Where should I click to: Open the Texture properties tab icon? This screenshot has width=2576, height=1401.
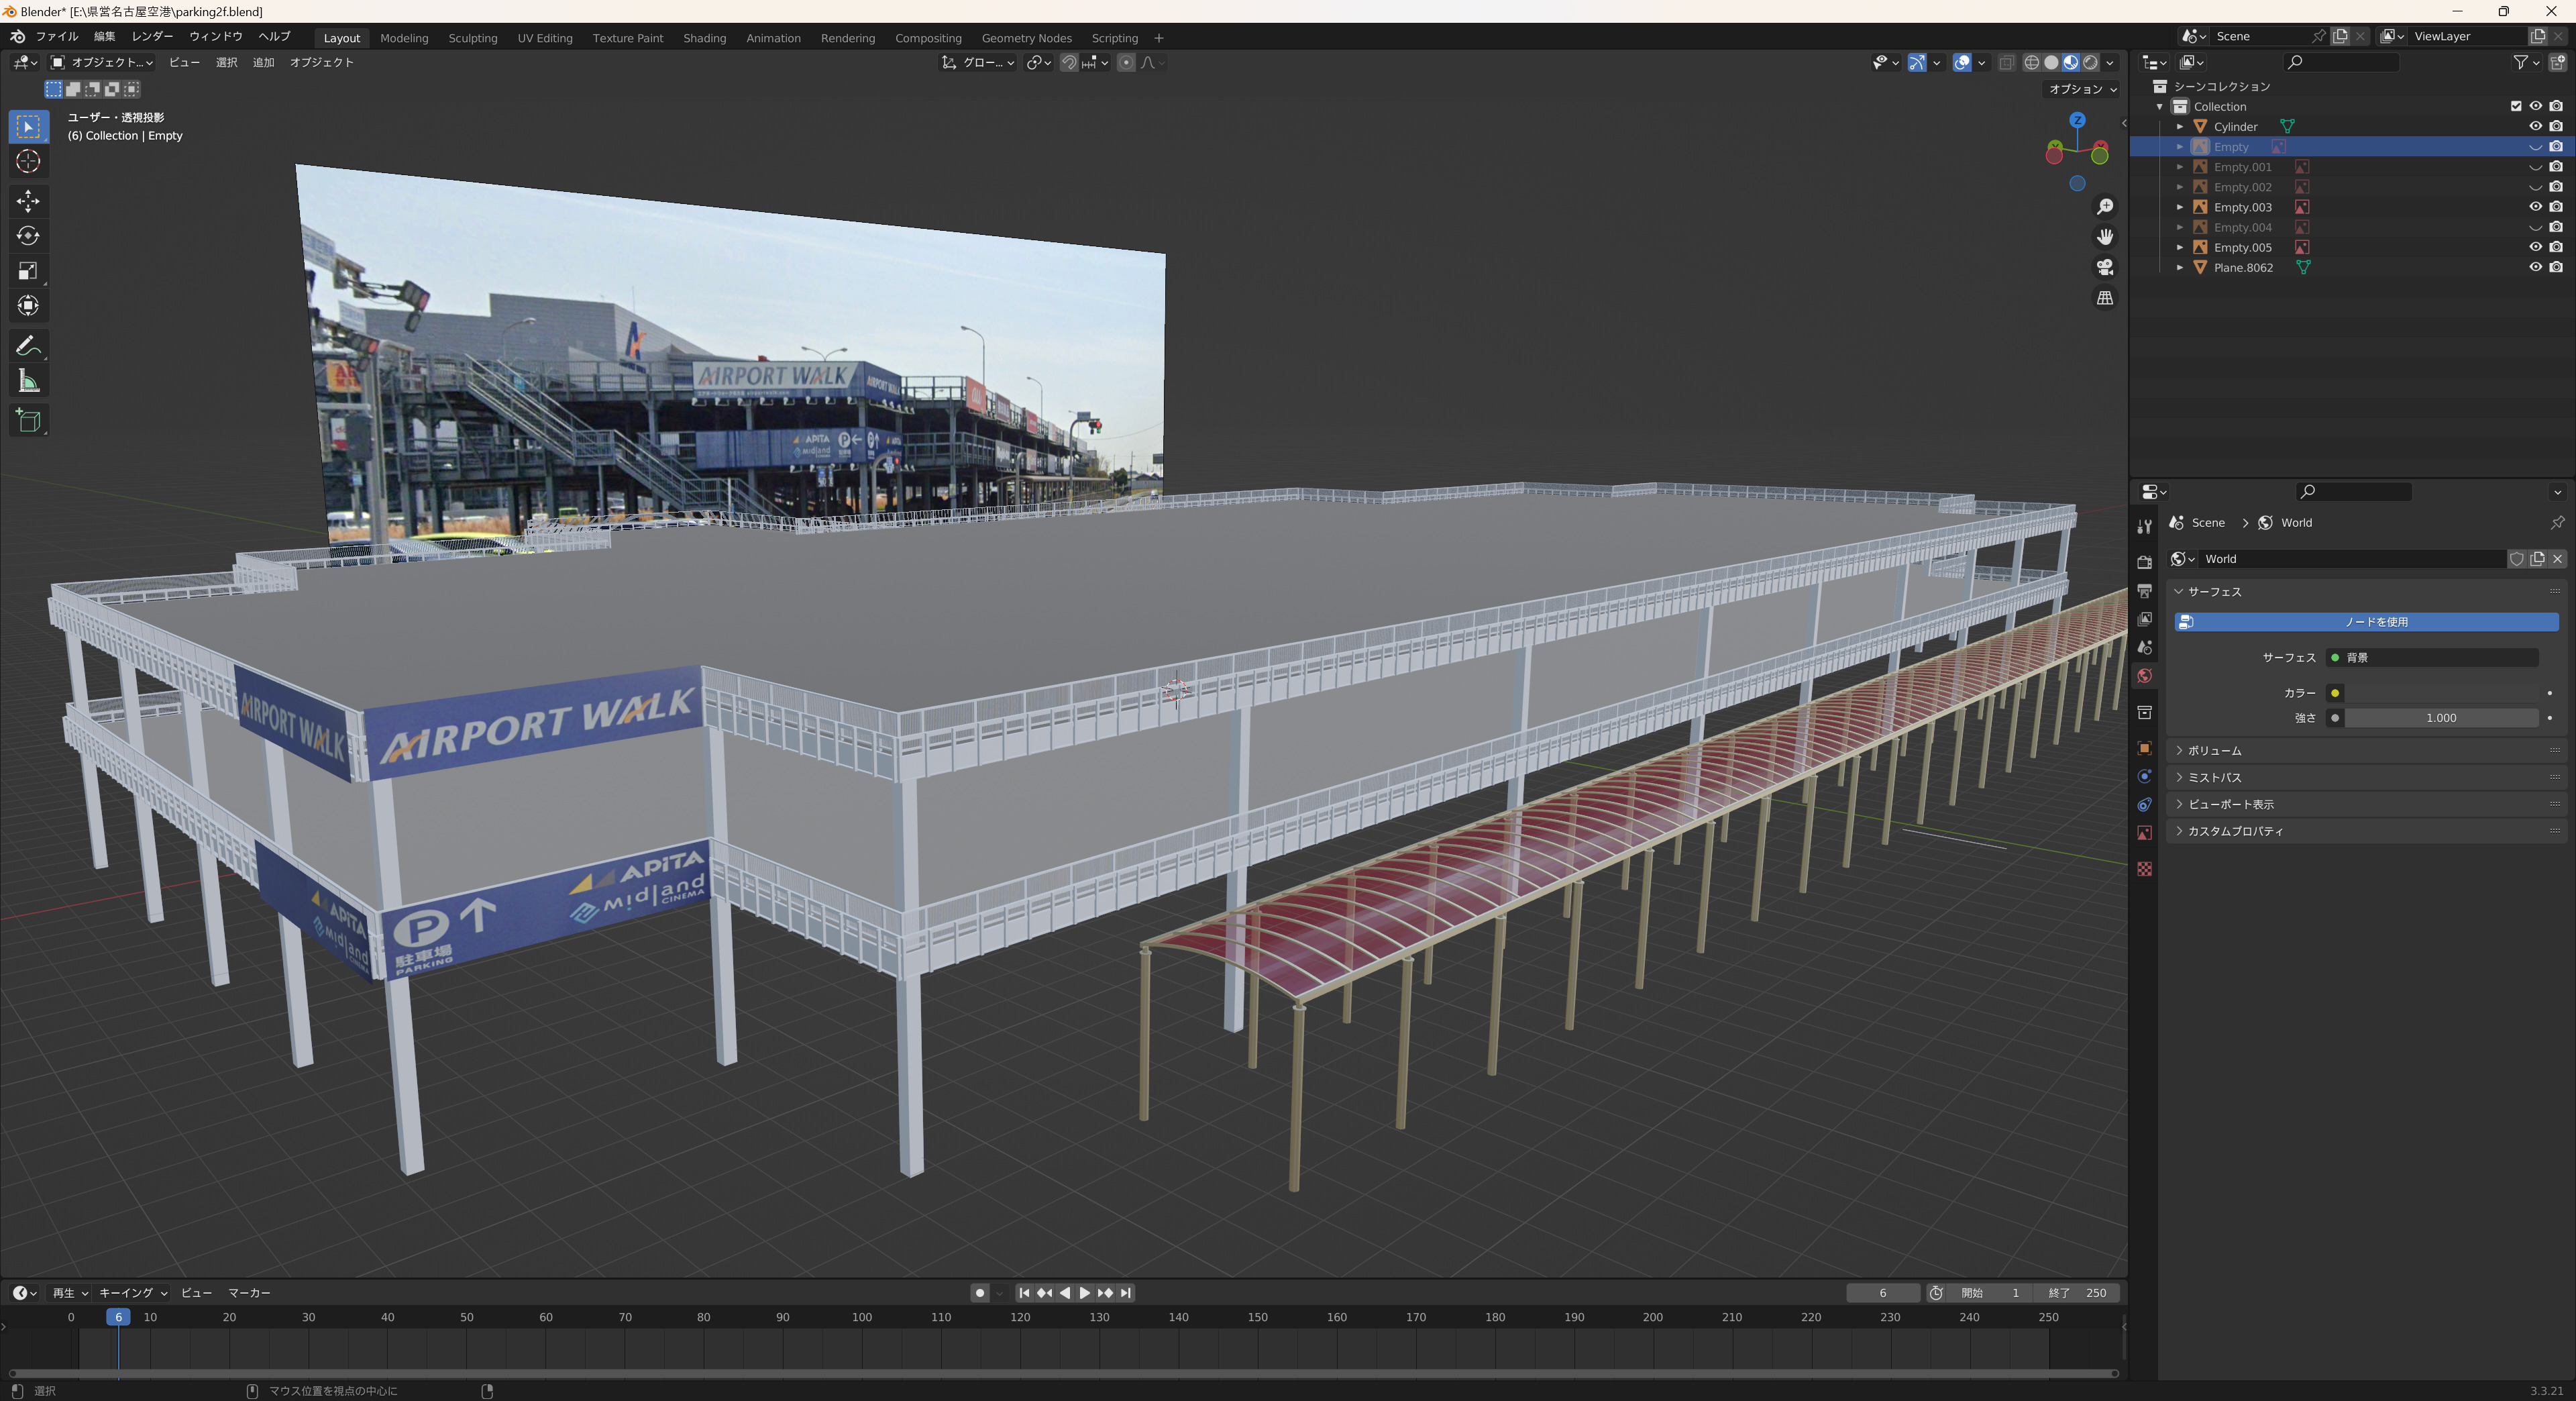(2144, 869)
